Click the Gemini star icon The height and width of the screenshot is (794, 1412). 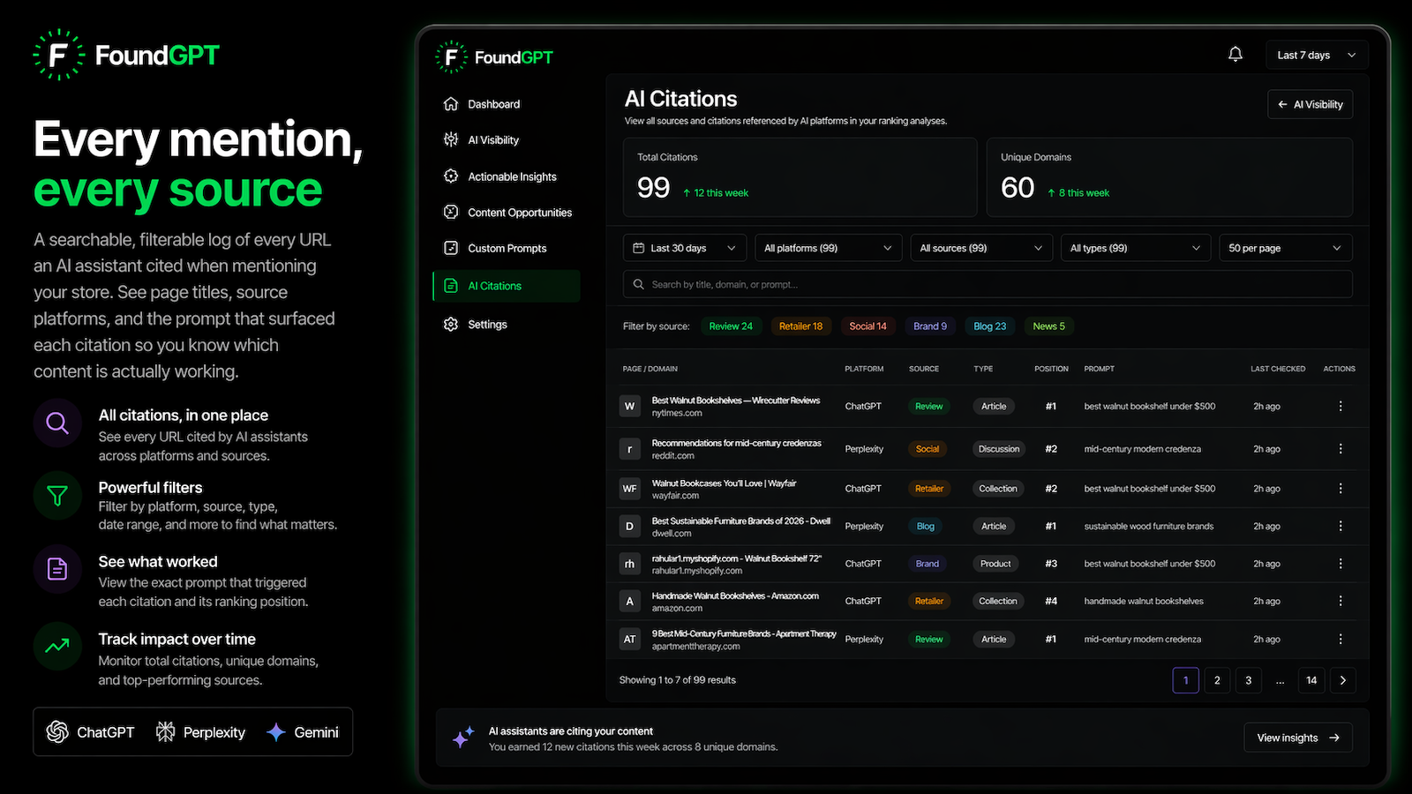click(276, 731)
